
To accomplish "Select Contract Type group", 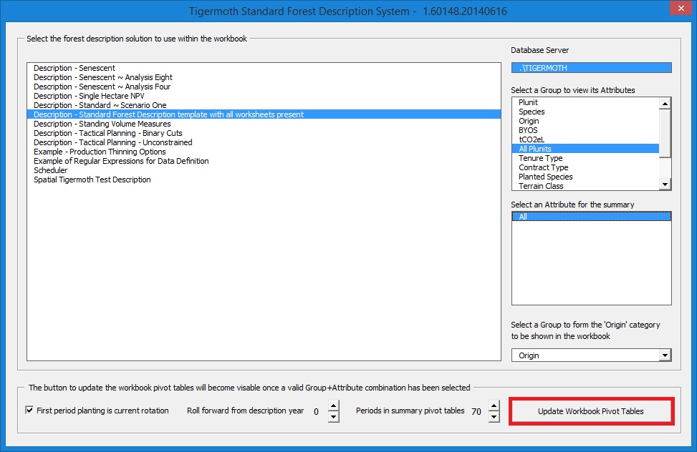I will coord(585,168).
